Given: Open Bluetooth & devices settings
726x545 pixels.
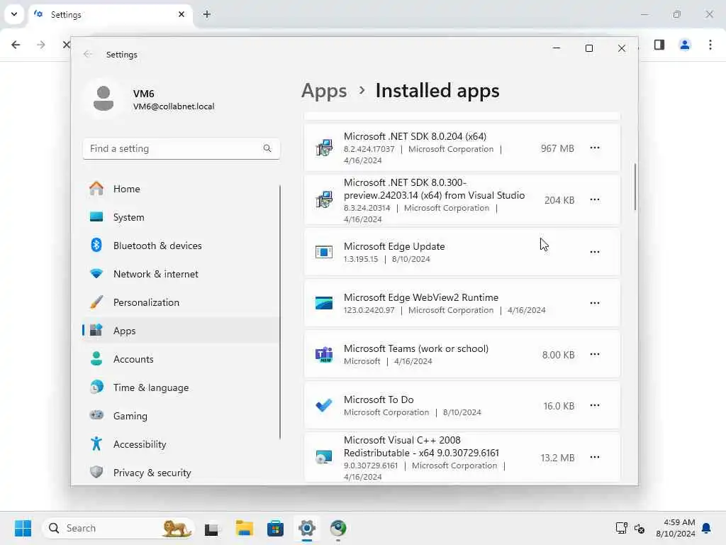Looking at the screenshot, I should [181, 246].
